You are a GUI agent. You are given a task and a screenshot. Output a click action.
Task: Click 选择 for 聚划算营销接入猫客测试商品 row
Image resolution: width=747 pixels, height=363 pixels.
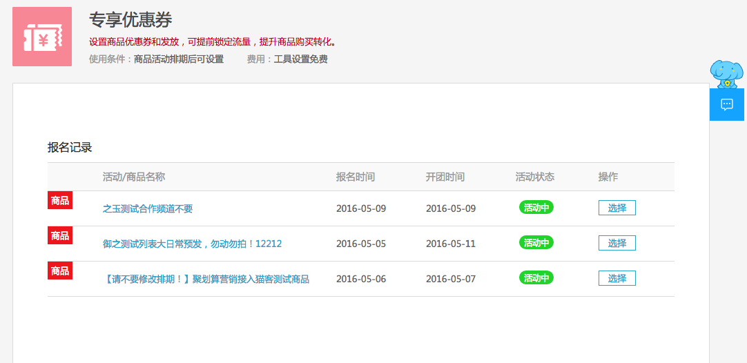pyautogui.click(x=617, y=278)
